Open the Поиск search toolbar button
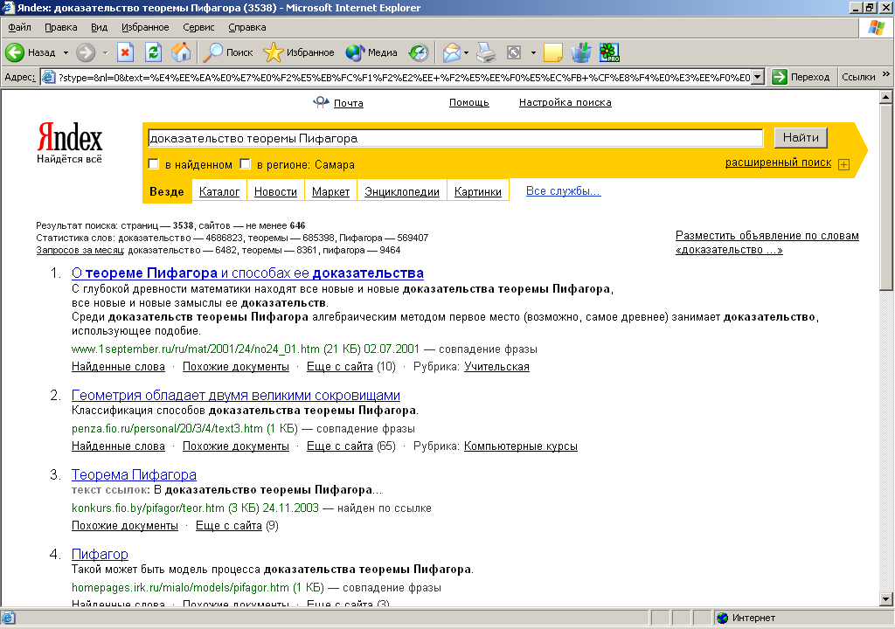The width and height of the screenshot is (895, 629). [228, 52]
